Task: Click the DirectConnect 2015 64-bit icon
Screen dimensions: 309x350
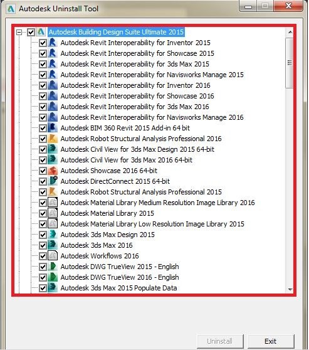Action: [53, 181]
